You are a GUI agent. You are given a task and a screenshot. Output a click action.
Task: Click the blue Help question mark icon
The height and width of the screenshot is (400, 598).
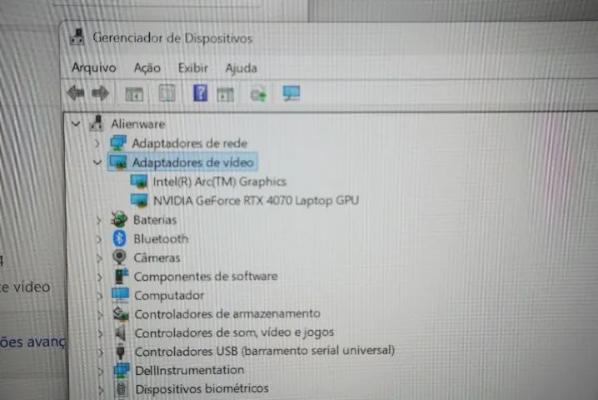coord(200,92)
